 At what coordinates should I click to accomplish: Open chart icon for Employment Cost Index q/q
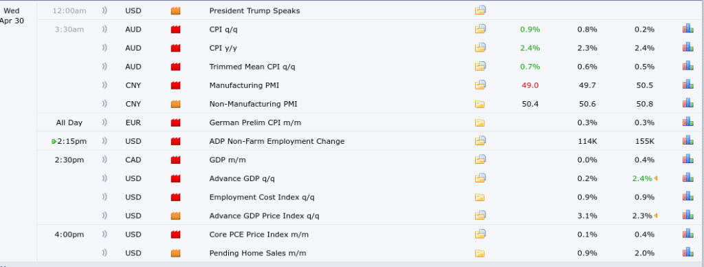pos(687,196)
